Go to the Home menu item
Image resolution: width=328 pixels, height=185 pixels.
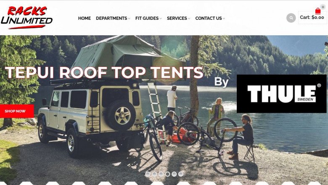[x=85, y=18]
